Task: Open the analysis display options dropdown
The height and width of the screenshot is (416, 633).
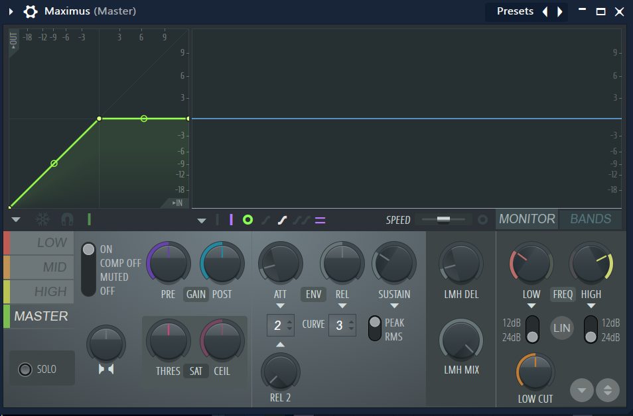Action: coord(202,221)
